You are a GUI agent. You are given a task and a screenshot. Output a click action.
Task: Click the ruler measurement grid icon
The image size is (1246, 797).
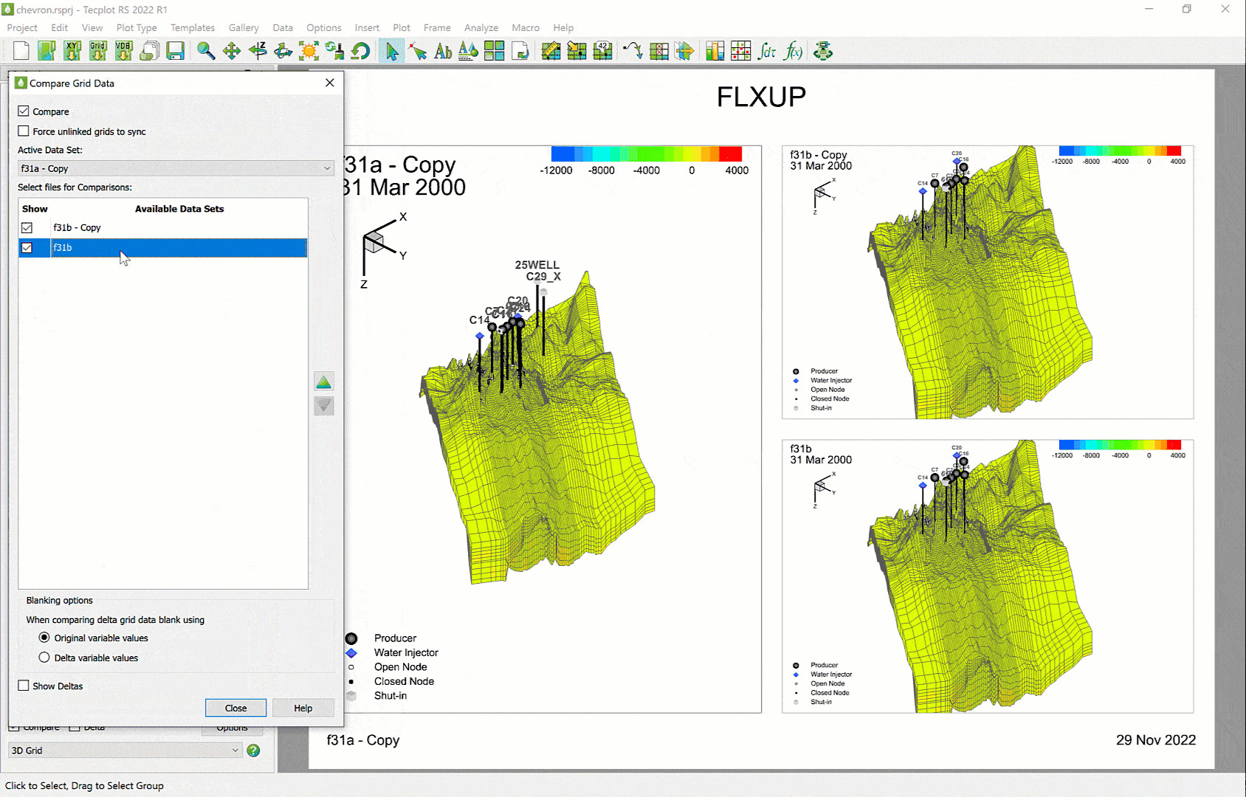551,51
